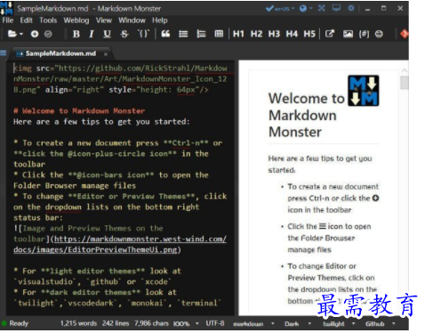Insert a table

click(x=219, y=34)
